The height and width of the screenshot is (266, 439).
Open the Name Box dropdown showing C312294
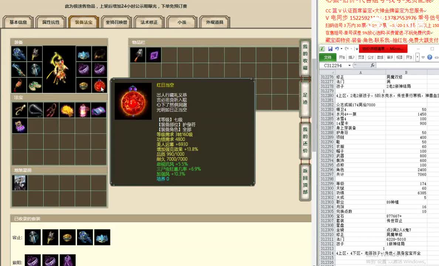pyautogui.click(x=349, y=65)
